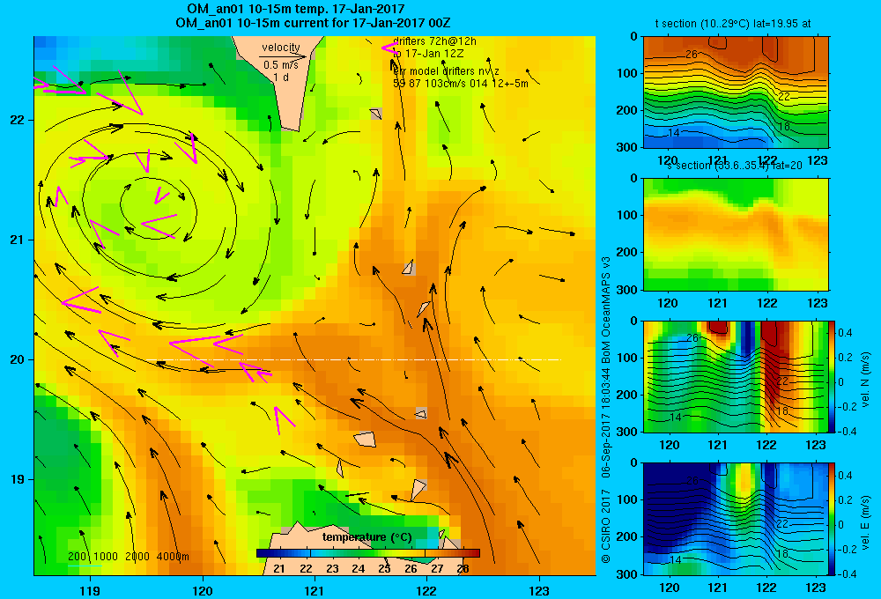Viewport: 881px width, 599px height.
Task: Click the '1000' depth contour legend
Action: 106,557
